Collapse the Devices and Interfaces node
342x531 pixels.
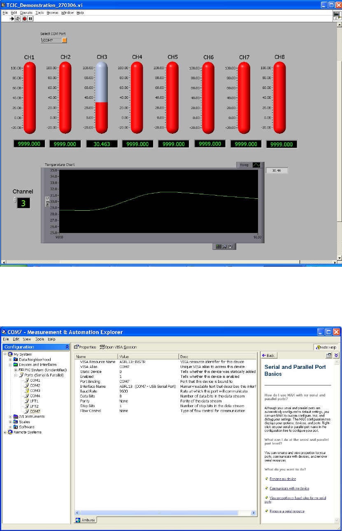(10, 365)
